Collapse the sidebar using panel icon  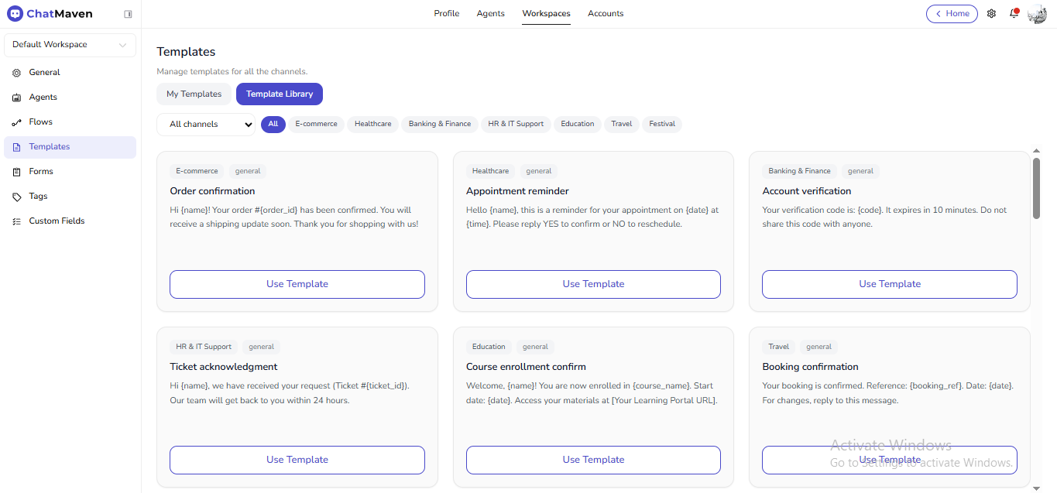point(128,14)
